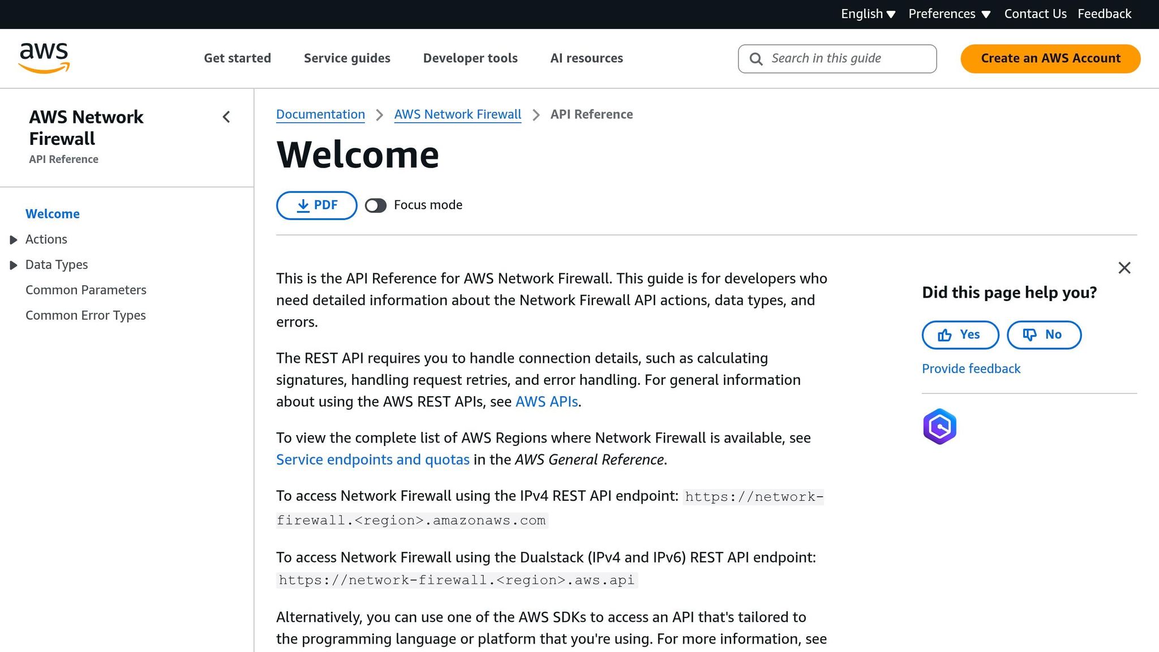Expand the Data Types section
This screenshot has width=1159, height=652.
point(14,264)
